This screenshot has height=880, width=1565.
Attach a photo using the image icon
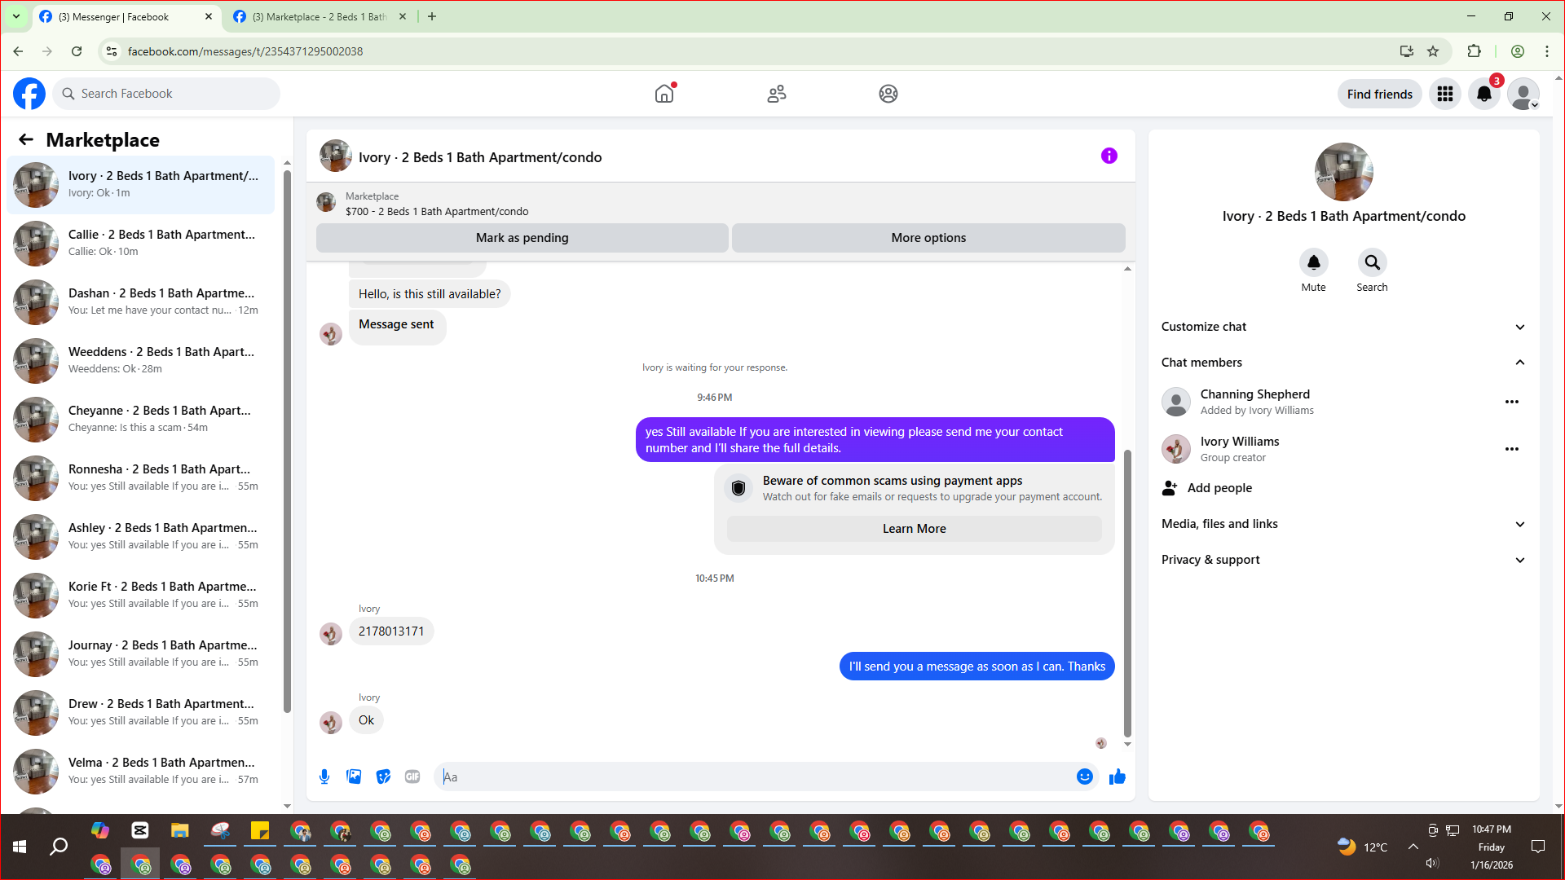[x=354, y=777]
